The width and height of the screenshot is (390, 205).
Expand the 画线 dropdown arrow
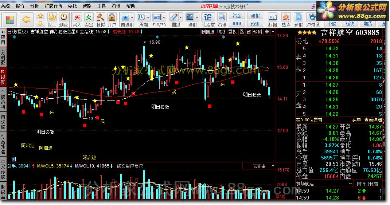(180, 17)
